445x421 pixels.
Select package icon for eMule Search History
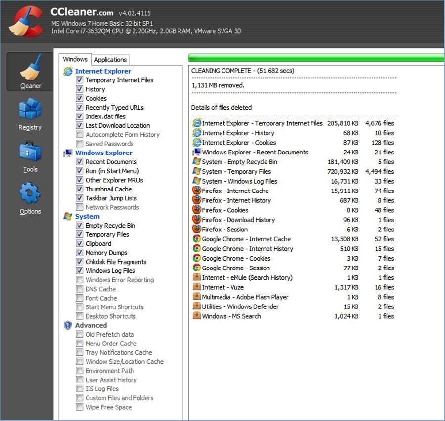(x=197, y=277)
